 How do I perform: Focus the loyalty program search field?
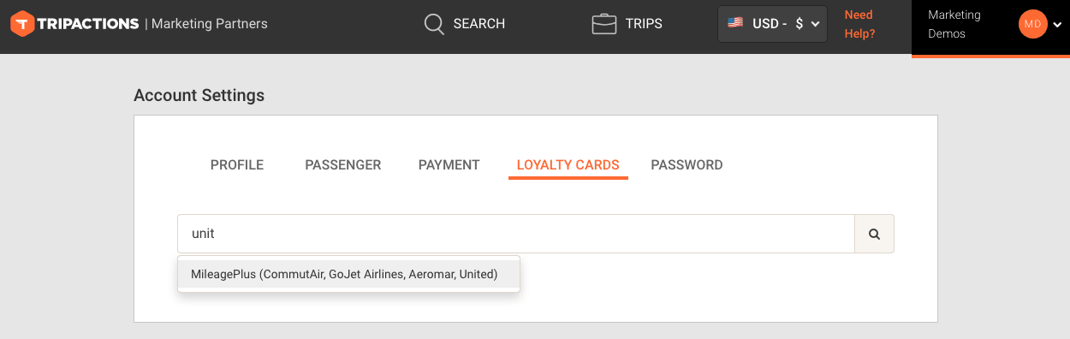click(x=516, y=234)
